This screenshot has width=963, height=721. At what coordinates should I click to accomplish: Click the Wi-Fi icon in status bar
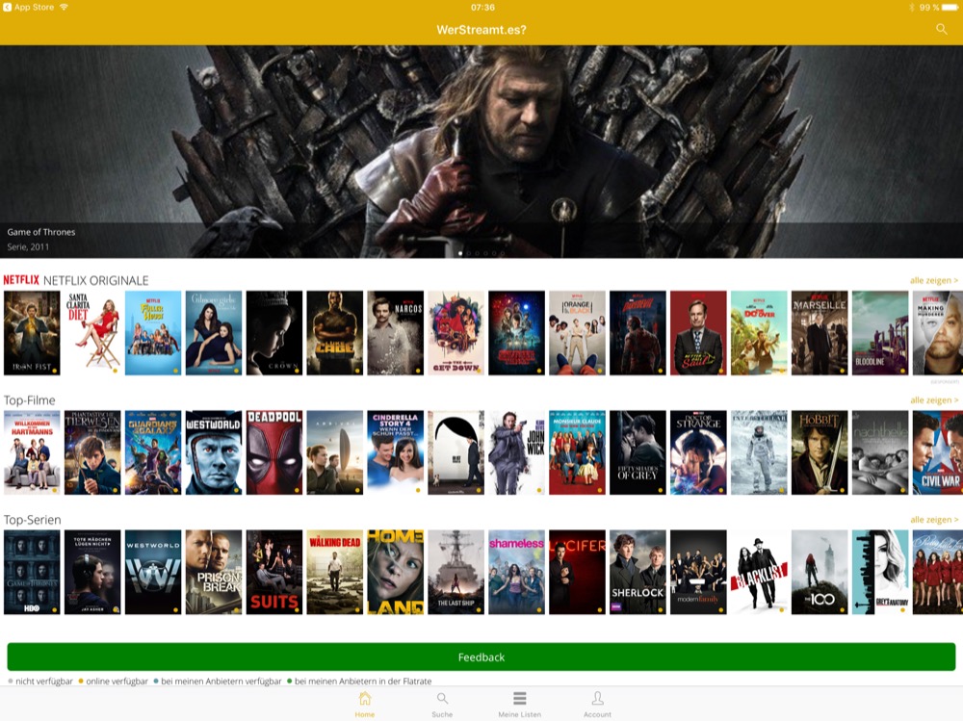pos(64,7)
